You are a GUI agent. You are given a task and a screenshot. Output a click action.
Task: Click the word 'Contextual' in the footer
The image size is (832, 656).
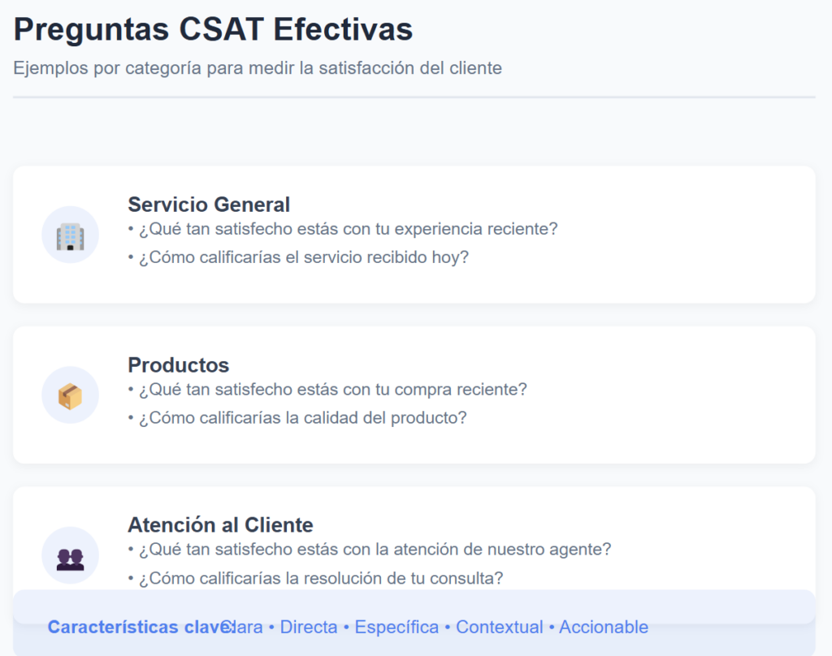pyautogui.click(x=499, y=628)
